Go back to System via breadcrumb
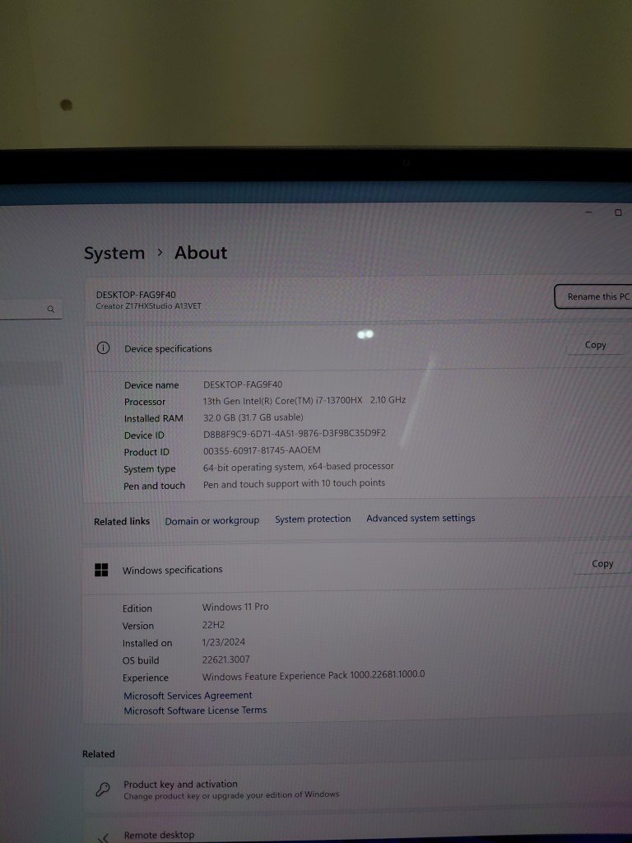The height and width of the screenshot is (843, 632). coord(114,254)
